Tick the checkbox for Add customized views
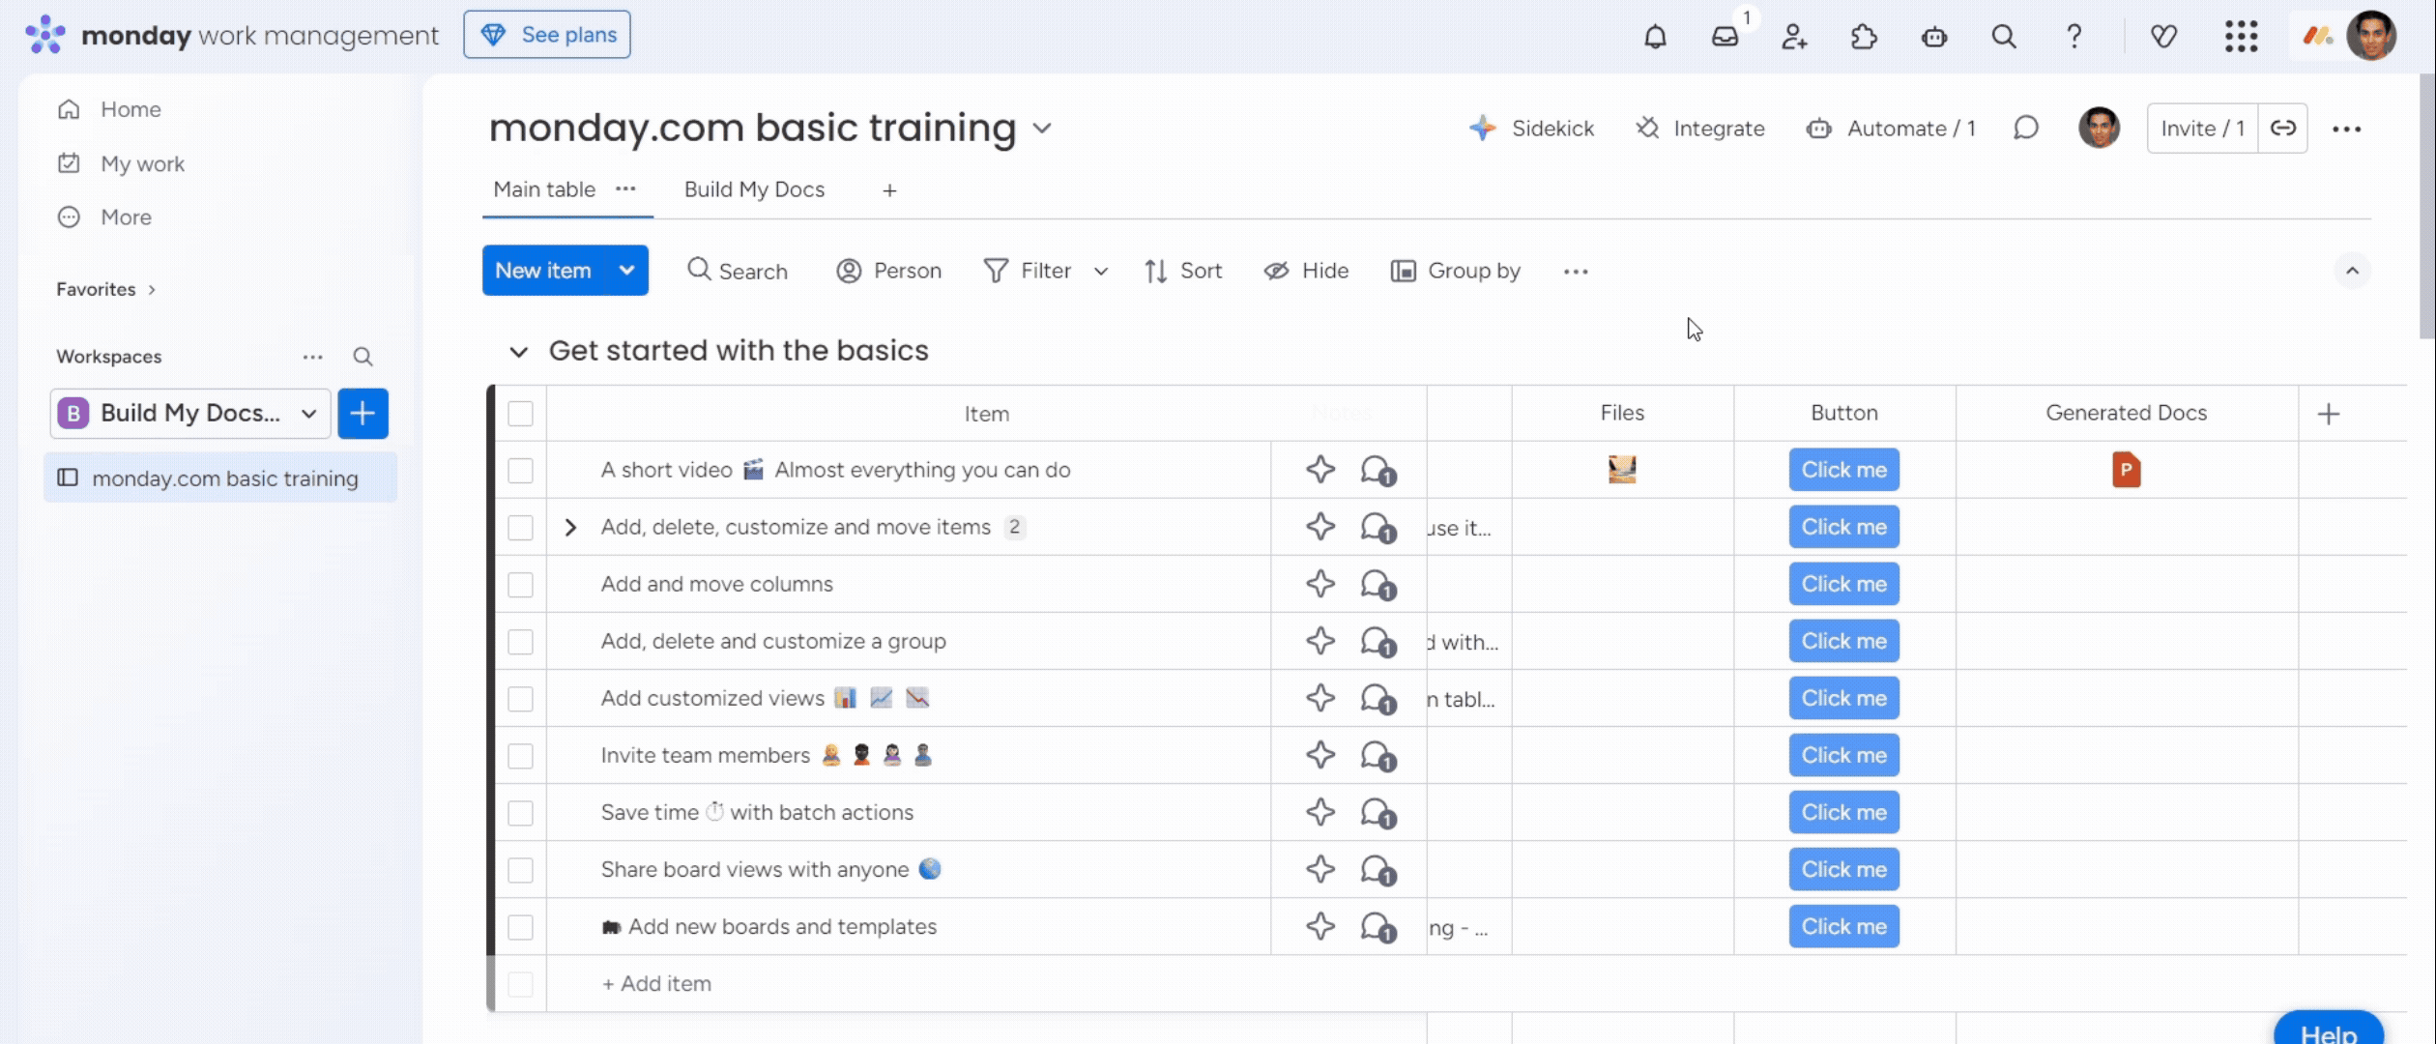2436x1044 pixels. point(520,699)
